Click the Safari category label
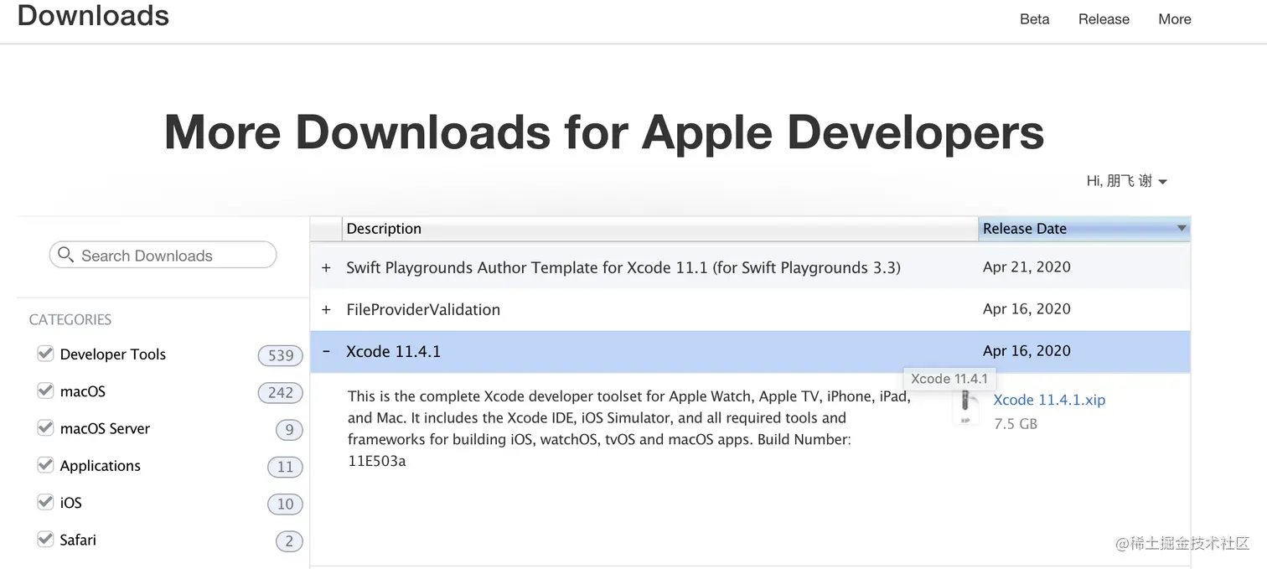 click(x=78, y=540)
